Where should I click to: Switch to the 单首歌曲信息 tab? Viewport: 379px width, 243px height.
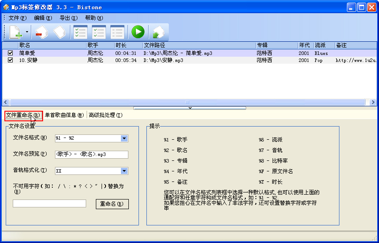pos(64,115)
